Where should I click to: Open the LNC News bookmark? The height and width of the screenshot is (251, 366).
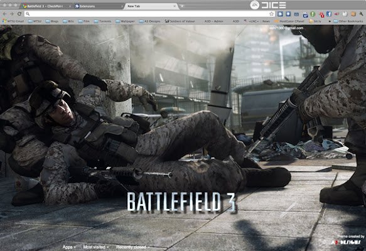click(x=257, y=21)
